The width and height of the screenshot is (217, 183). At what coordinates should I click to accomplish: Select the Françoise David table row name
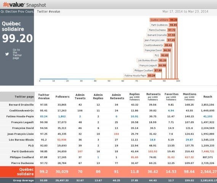click(23, 128)
